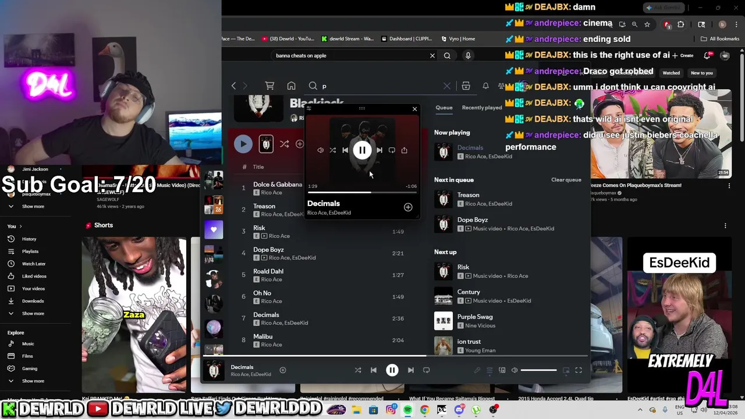The width and height of the screenshot is (745, 419).
Task: Play Dolce & Gabbana track row
Action: [323, 188]
